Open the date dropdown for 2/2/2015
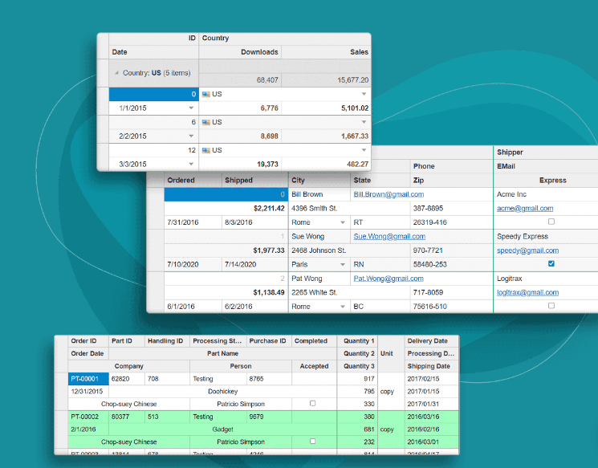The image size is (598, 468). click(x=191, y=136)
